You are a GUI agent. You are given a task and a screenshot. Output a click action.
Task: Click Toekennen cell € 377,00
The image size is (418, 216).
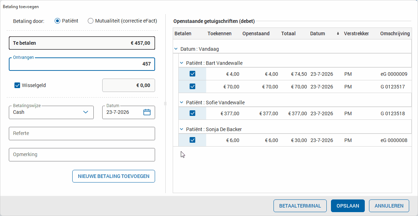(230, 113)
